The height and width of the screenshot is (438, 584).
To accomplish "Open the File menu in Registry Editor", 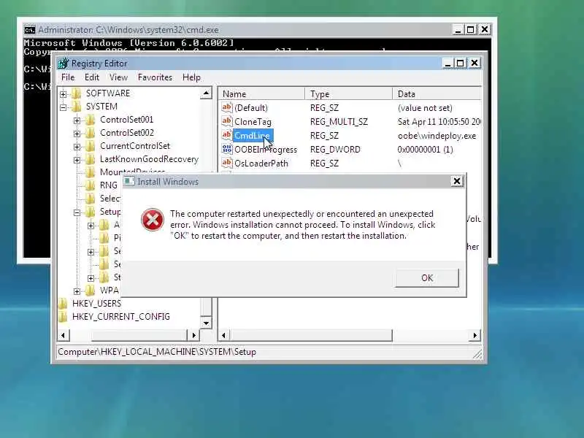I will tap(68, 77).
